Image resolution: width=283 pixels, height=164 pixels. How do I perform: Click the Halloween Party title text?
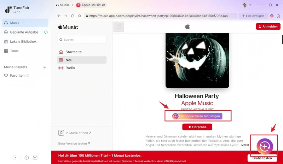click(197, 96)
